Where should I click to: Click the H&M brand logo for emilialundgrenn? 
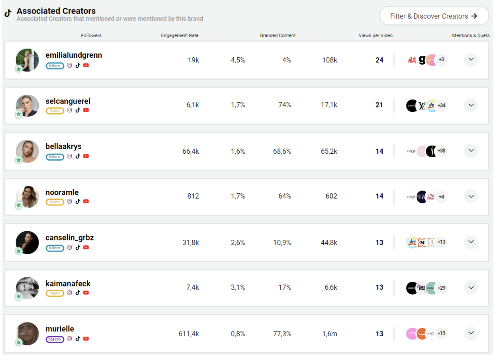pyautogui.click(x=412, y=60)
